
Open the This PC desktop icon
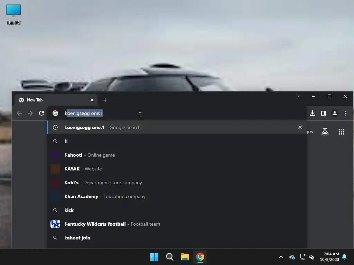point(13,14)
